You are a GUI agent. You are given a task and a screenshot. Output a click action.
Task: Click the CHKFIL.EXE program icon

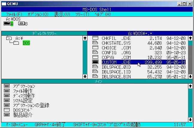95,38
